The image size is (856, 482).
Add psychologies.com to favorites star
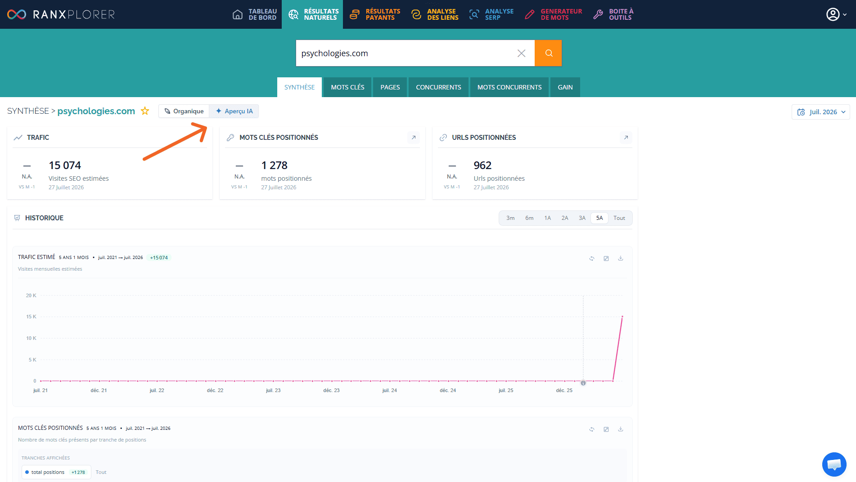tap(145, 111)
